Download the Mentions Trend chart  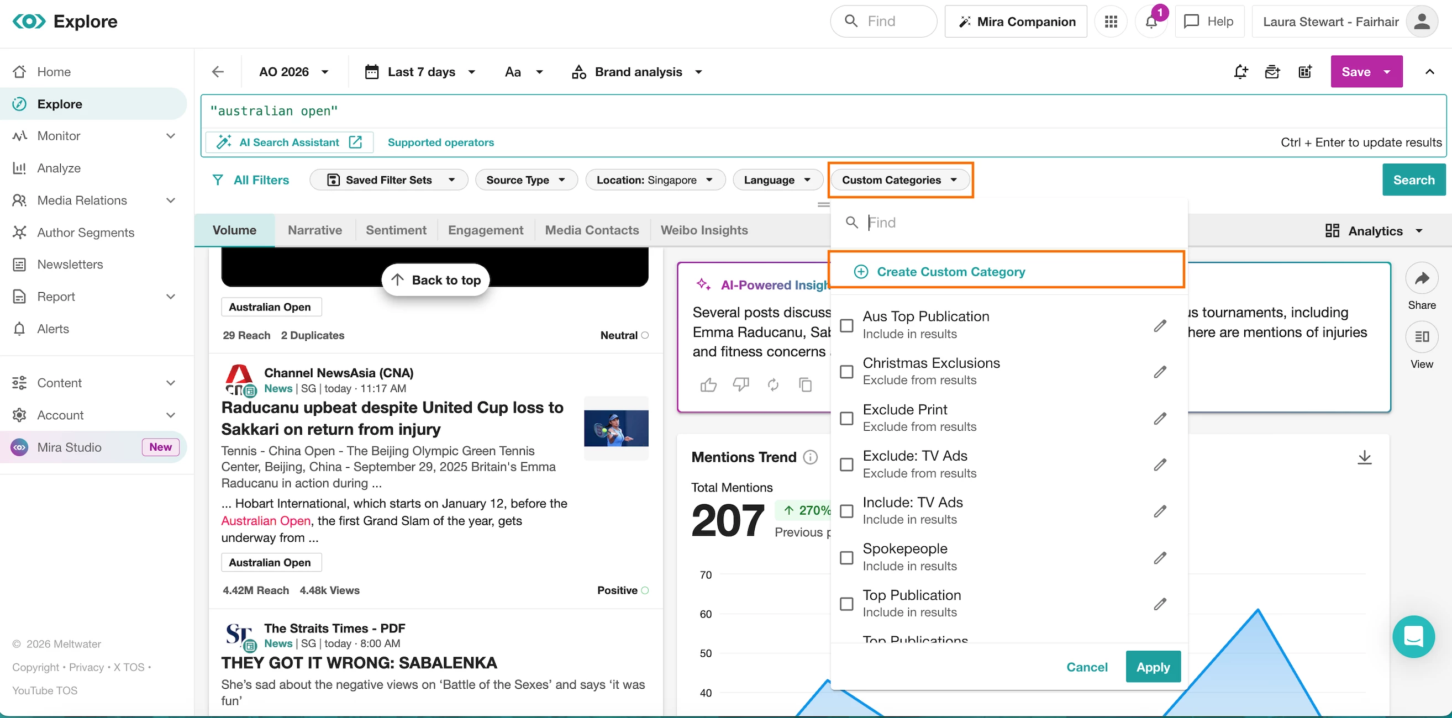point(1364,457)
